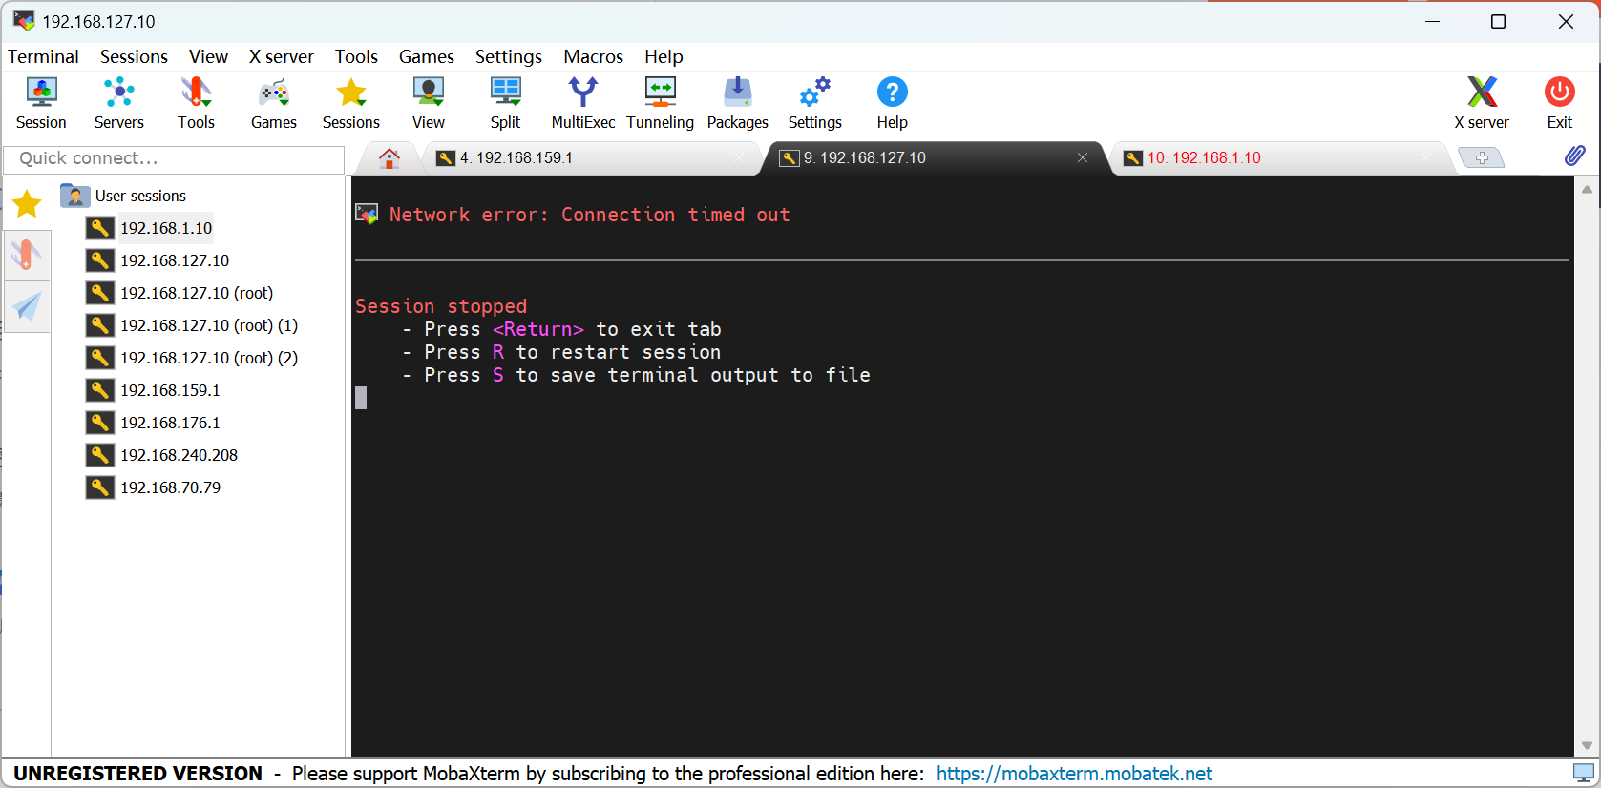Open the View toolbar icon
This screenshot has height=788, width=1601.
pos(428,103)
